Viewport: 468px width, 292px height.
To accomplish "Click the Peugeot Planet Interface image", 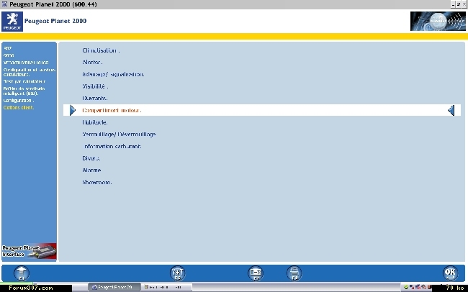I will coord(29,251).
